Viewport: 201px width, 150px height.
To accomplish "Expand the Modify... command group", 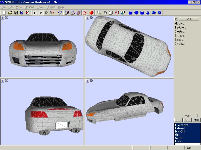I will tap(180, 23).
